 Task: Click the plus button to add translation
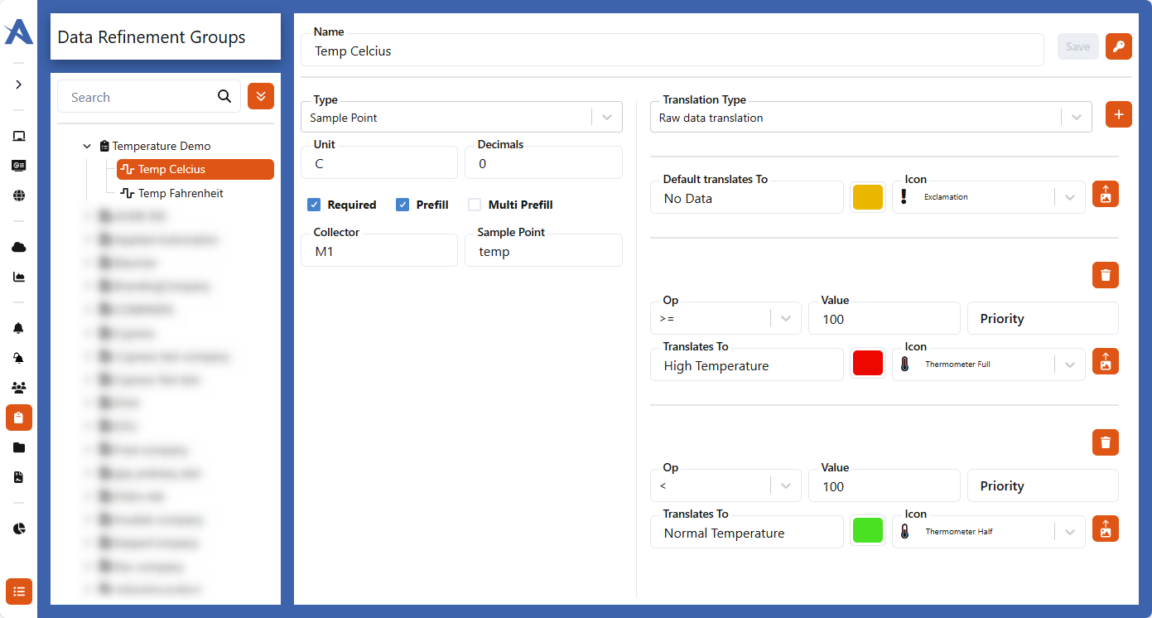(x=1118, y=115)
